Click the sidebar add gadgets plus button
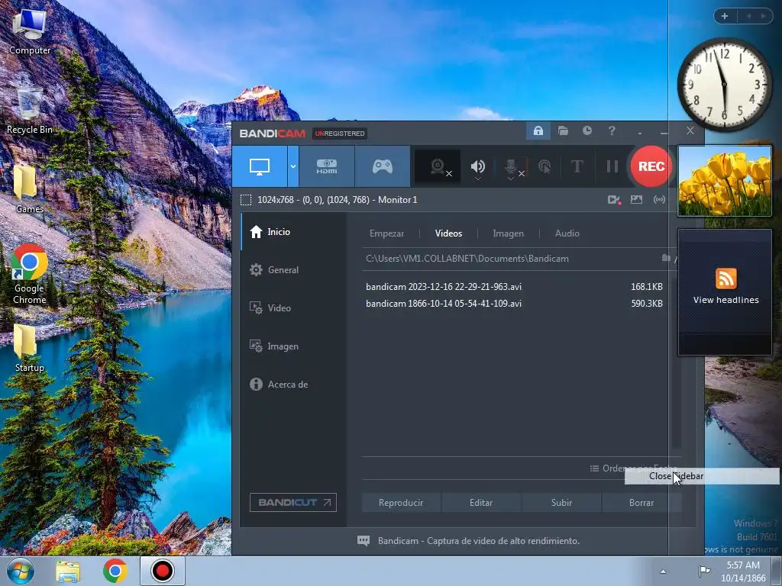The image size is (782, 586). [x=725, y=17]
